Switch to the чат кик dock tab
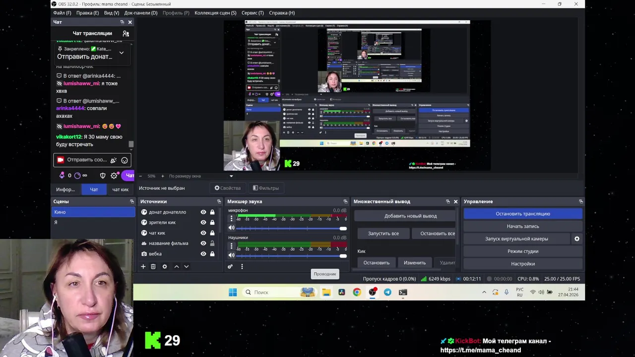Image resolution: width=635 pixels, height=357 pixels. tap(120, 189)
